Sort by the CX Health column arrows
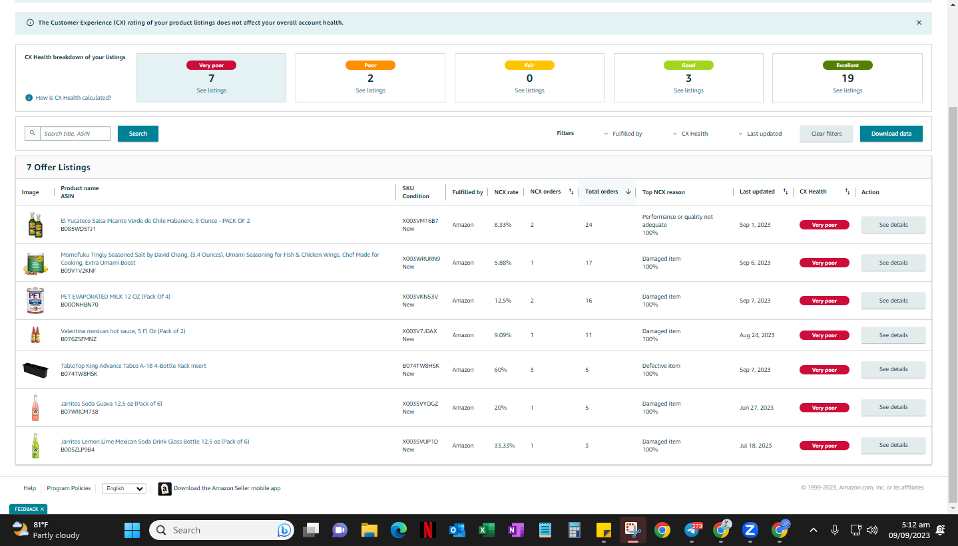Viewport: 958px width, 546px height. coord(847,192)
